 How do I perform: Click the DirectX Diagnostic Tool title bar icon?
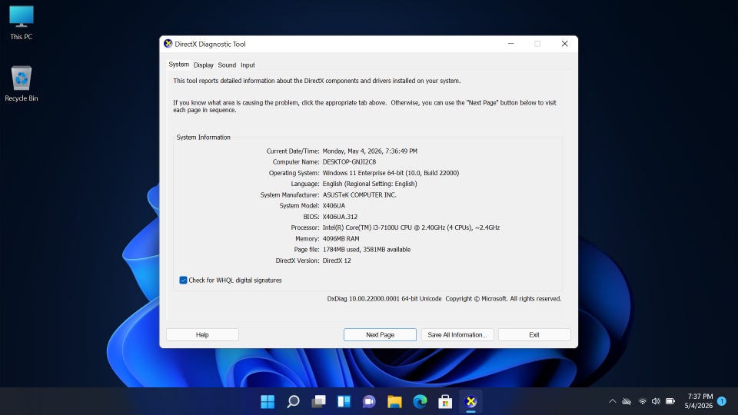[x=168, y=44]
